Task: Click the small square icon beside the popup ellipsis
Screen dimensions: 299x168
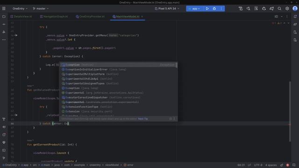Action: (171, 119)
